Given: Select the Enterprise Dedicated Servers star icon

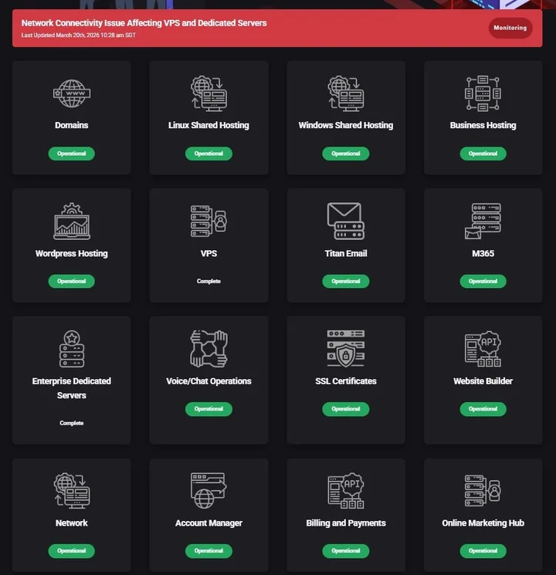Looking at the screenshot, I should (72, 349).
